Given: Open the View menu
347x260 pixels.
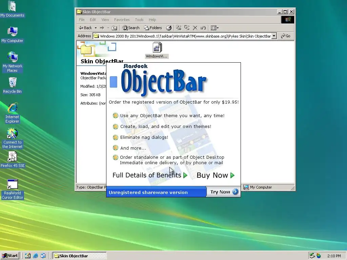Looking at the screenshot, I should click(x=105, y=20).
